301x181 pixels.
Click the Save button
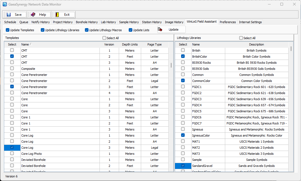[x=15, y=15]
